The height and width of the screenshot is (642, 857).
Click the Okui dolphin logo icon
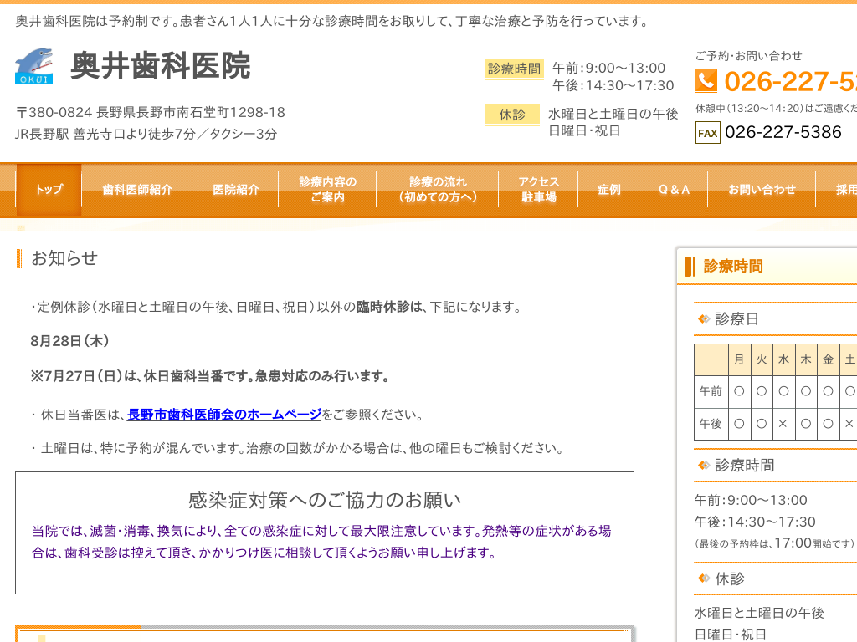tap(33, 66)
